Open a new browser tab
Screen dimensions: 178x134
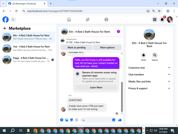pos(51,4)
